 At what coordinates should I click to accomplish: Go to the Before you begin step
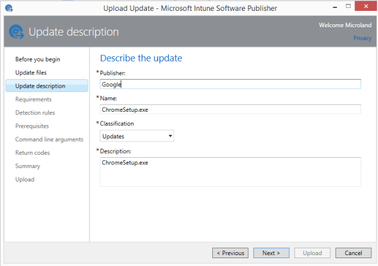(x=37, y=59)
